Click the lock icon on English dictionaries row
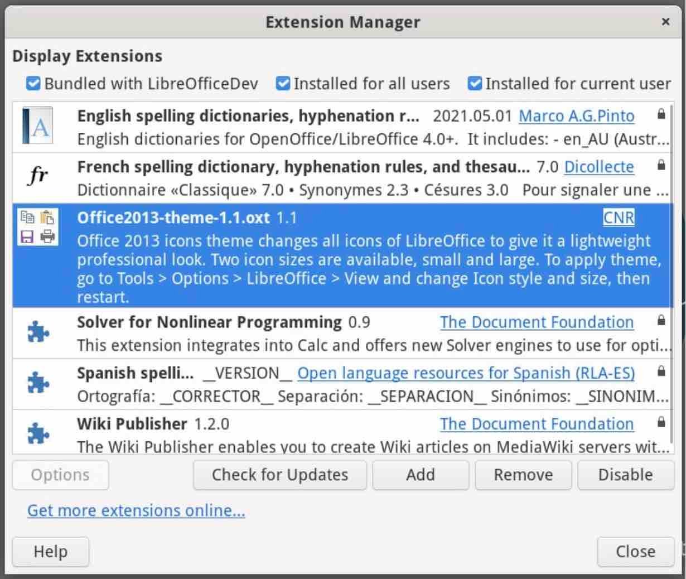 pos(661,115)
